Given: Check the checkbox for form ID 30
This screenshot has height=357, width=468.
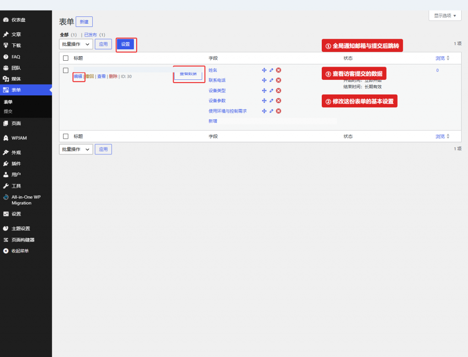Looking at the screenshot, I should pyautogui.click(x=66, y=70).
